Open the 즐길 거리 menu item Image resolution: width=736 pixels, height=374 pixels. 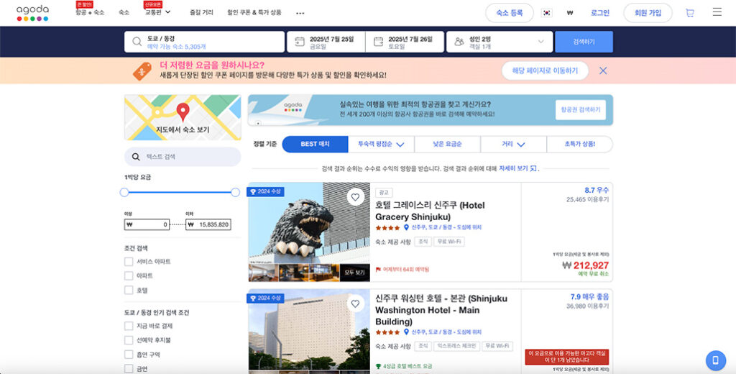coord(201,13)
